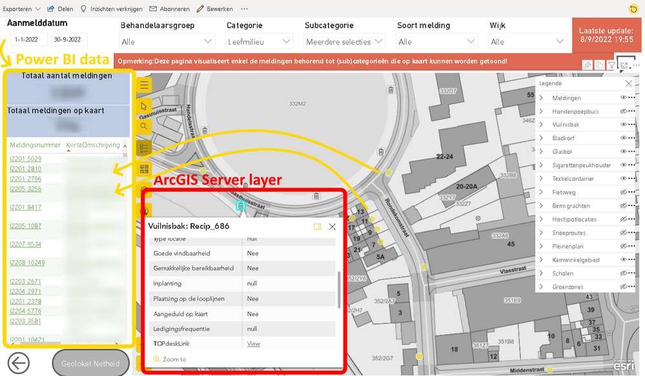This screenshot has height=376, width=645.
Task: Hide the Kernwinkelgebied layer
Action: tap(624, 260)
